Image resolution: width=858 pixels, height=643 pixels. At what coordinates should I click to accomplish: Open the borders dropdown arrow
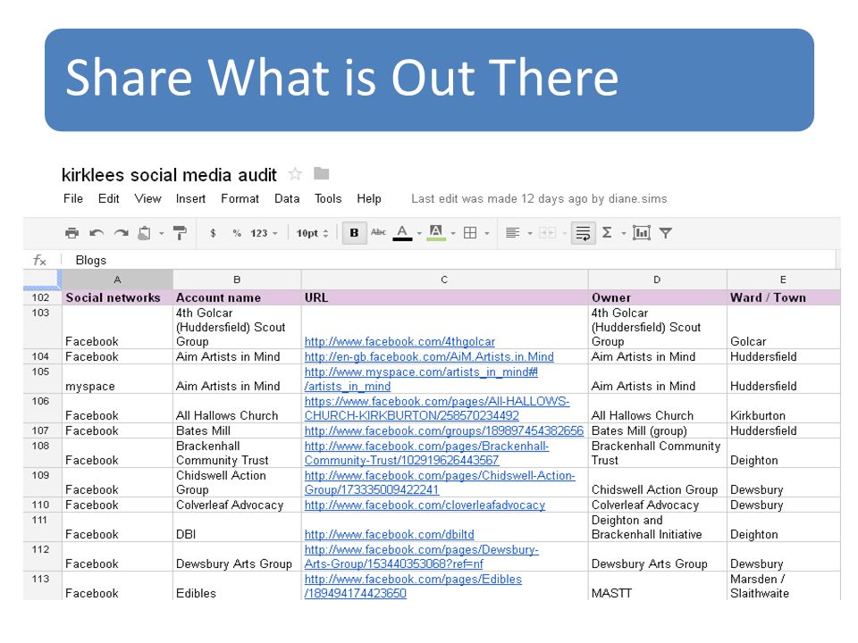[486, 233]
